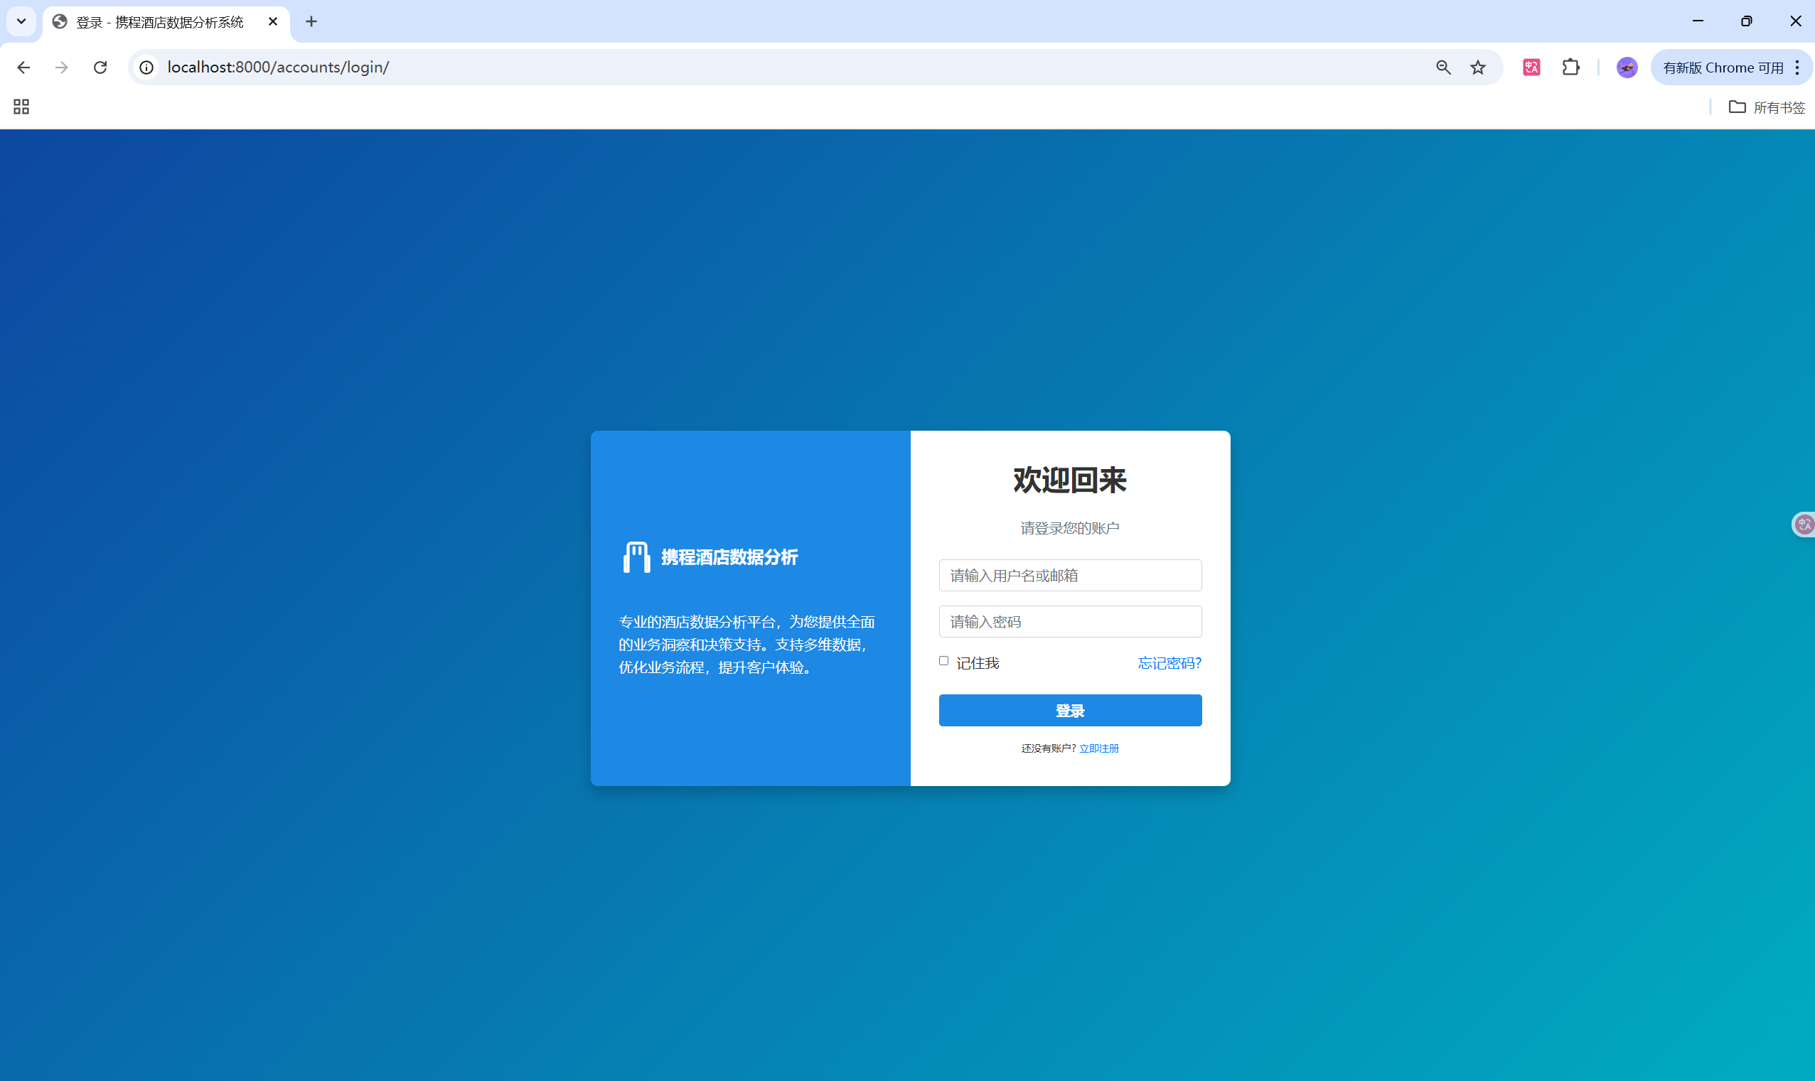
Task: Bookmark this page with the star
Action: [1477, 68]
